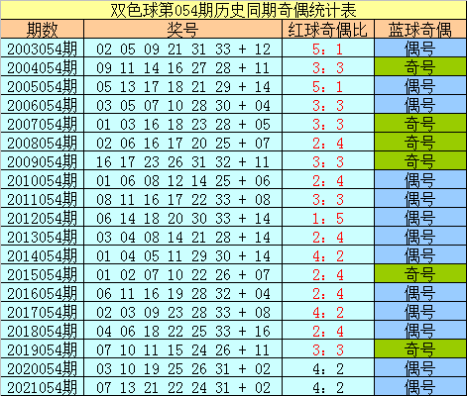Click the green 奇号 cell in row 2007054期
467x396 pixels.
tap(420, 123)
